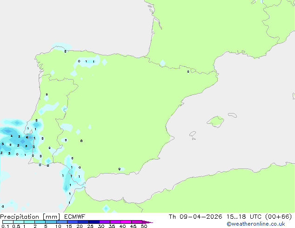Image resolution: width=295 pixels, height=228 pixels.
Task: Click the 0.1–0.5 mm legend swatch
Action: pyautogui.click(x=8, y=222)
